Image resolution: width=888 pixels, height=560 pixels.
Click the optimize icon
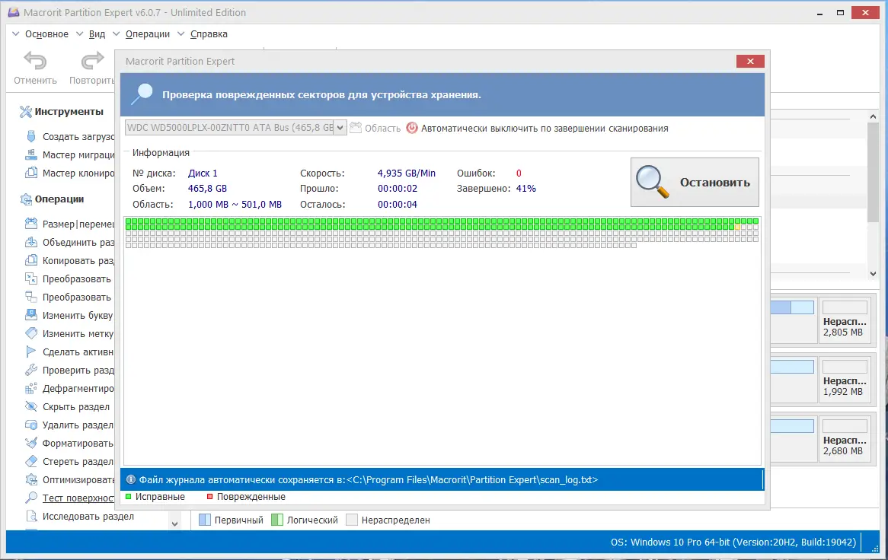click(31, 479)
